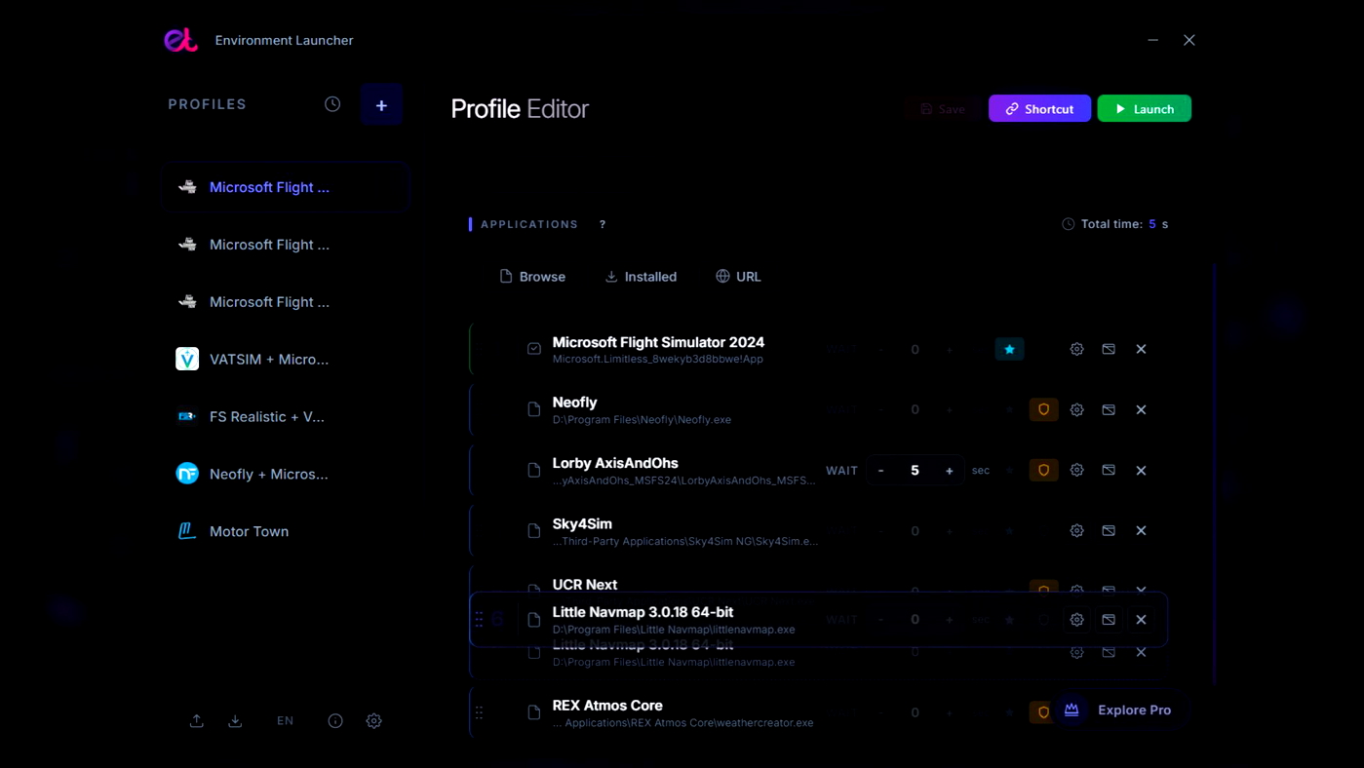Click the path D:\Program Files\Neofly\Neofly.exe
1364x768 pixels.
pos(642,420)
